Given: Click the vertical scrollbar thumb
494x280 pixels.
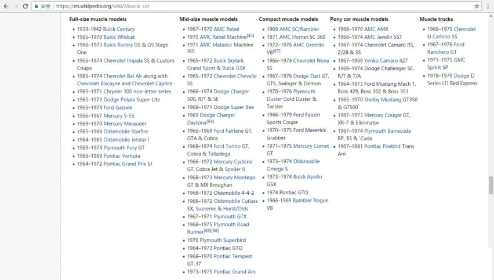Looking at the screenshot, I should click(x=491, y=186).
